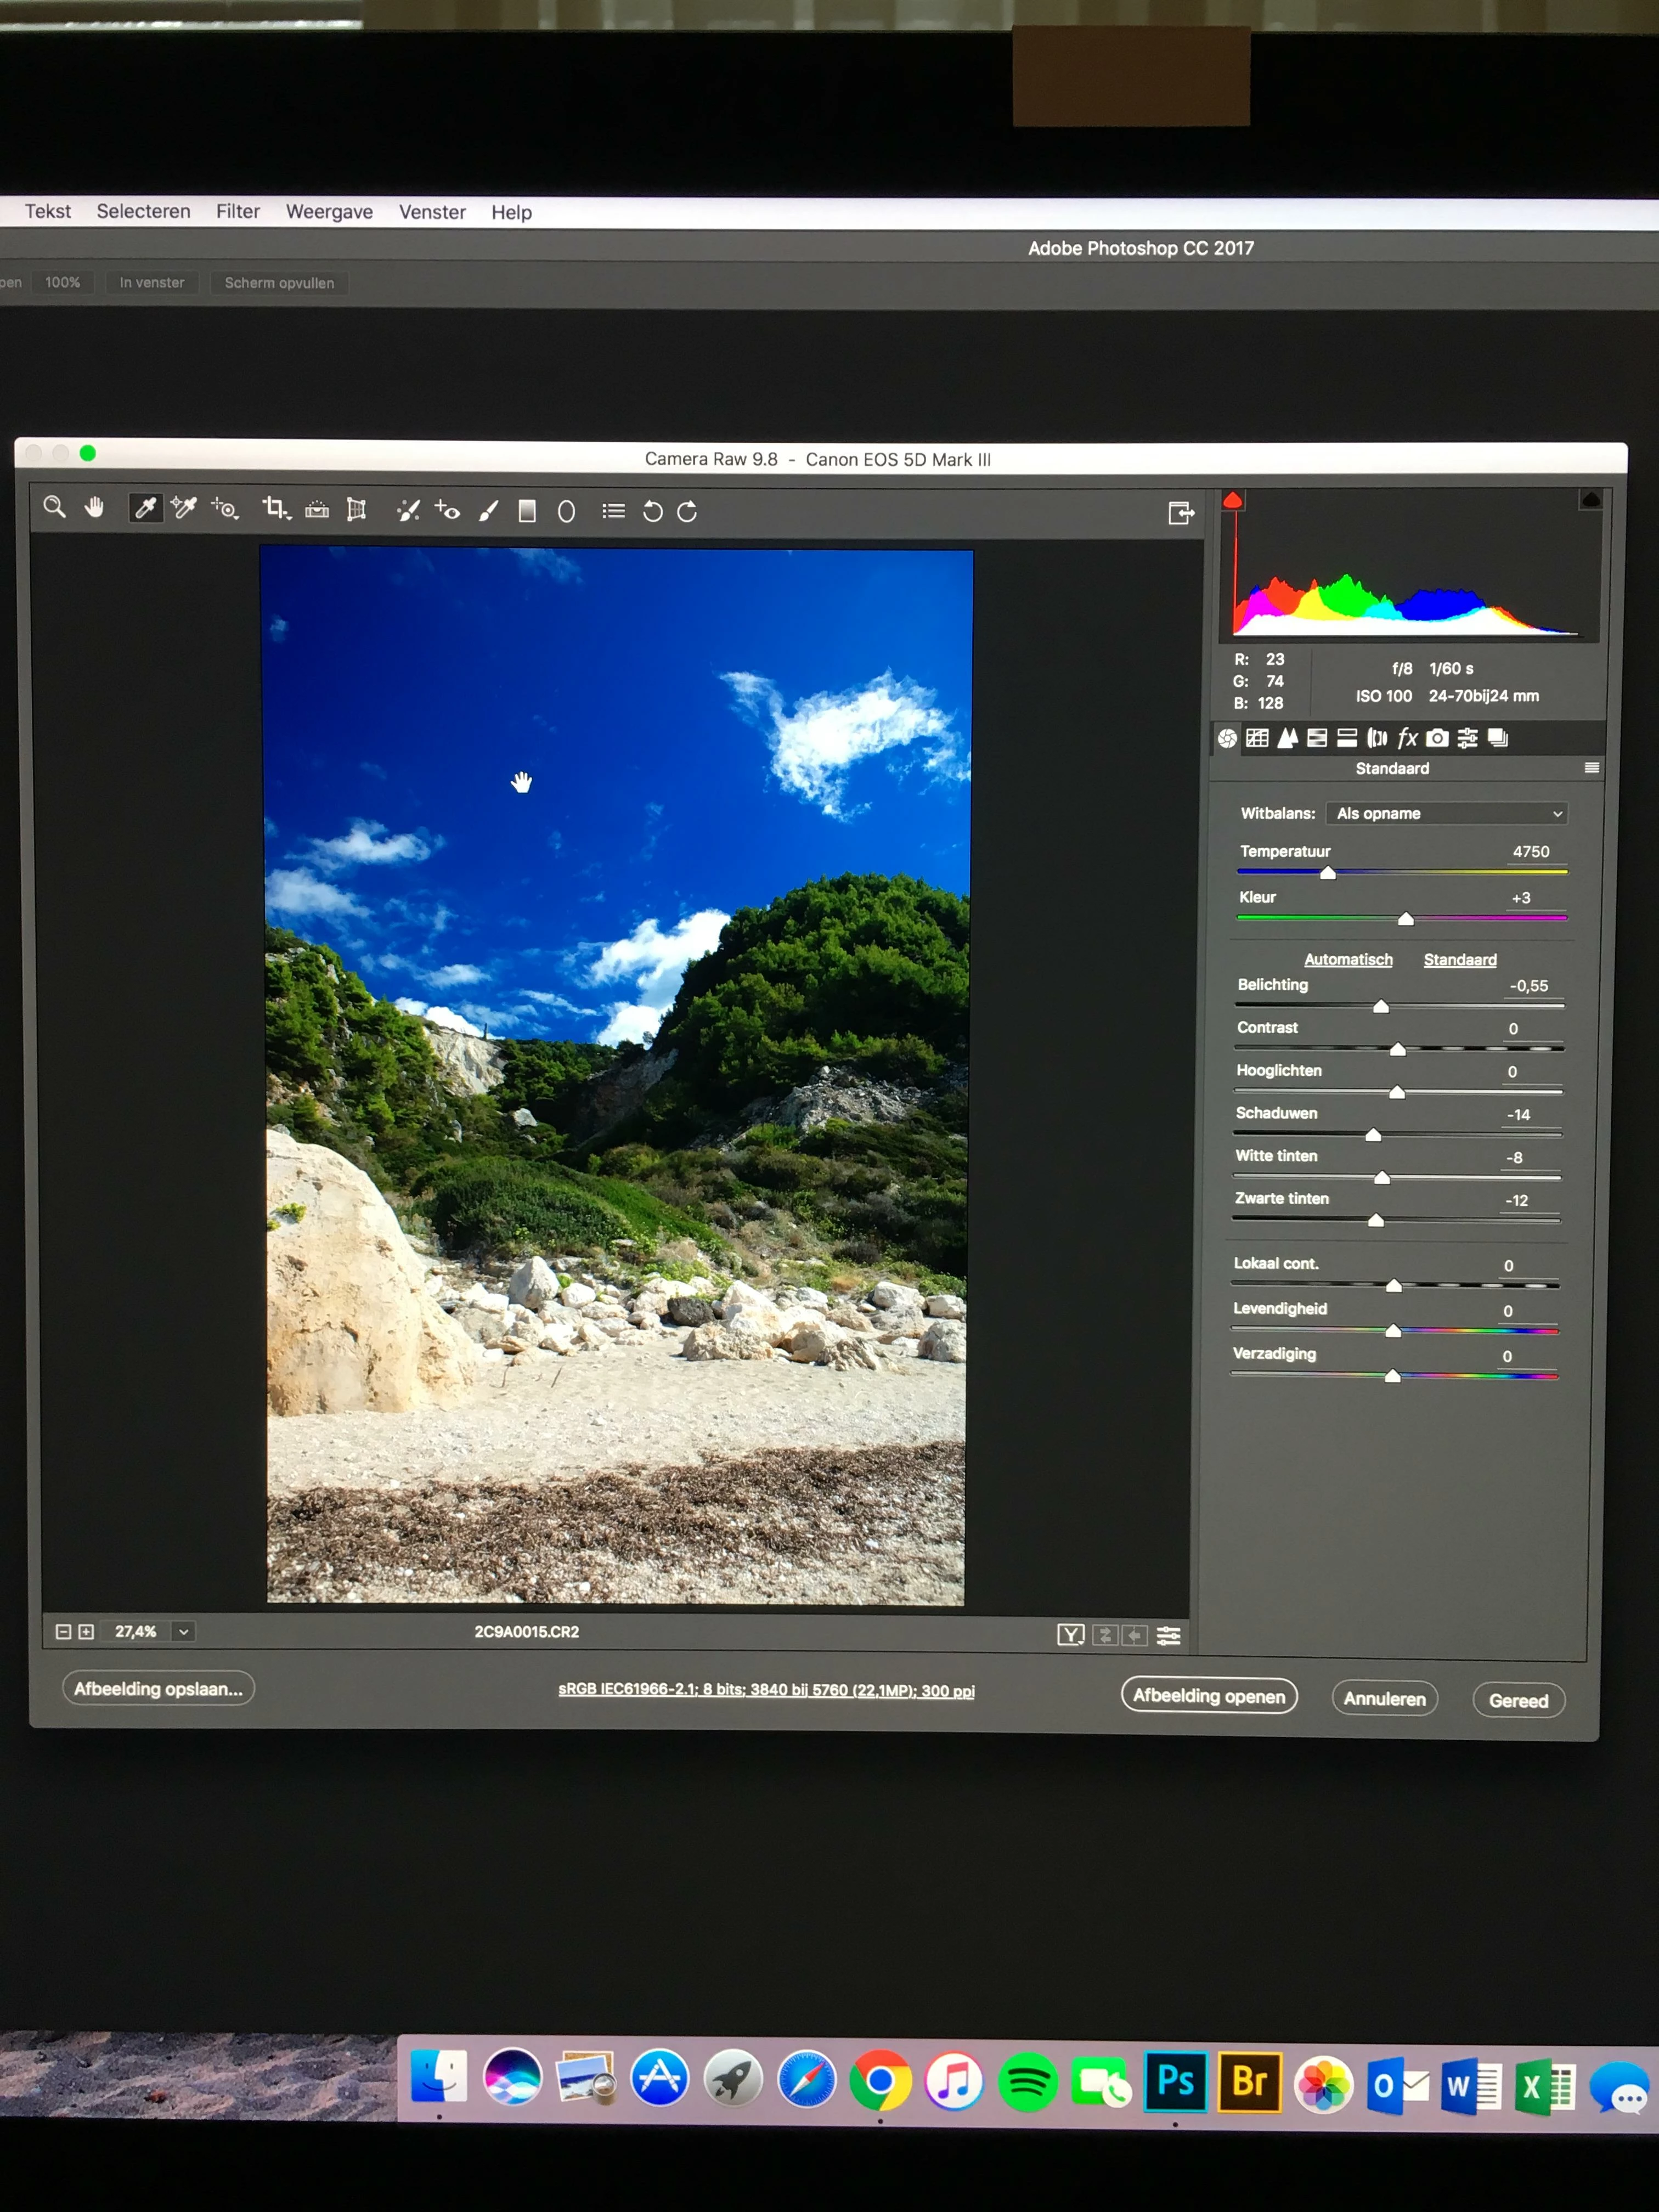Open Spotify from the dock
Screen dimensions: 1659x2212
point(1027,2083)
